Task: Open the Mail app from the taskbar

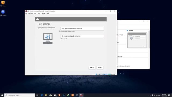Action: (55, 95)
